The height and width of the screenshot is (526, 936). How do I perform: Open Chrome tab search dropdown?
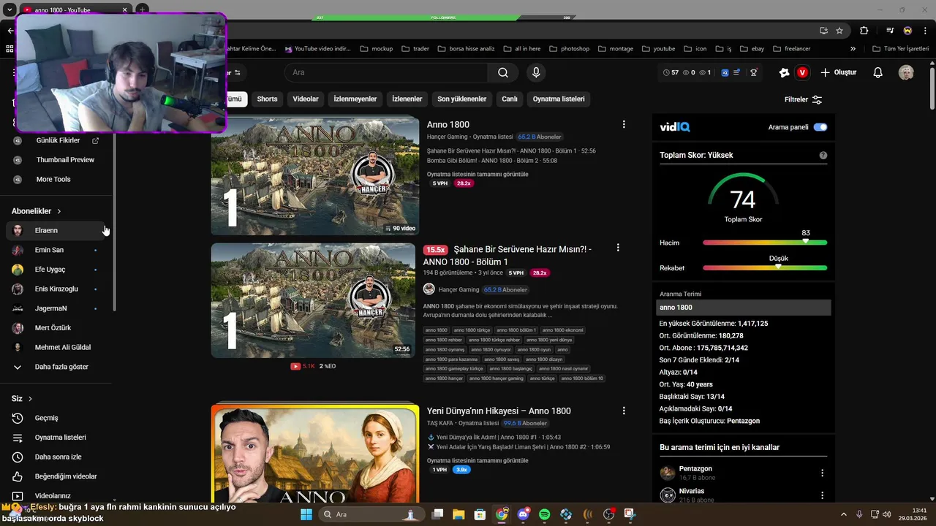[x=10, y=10]
